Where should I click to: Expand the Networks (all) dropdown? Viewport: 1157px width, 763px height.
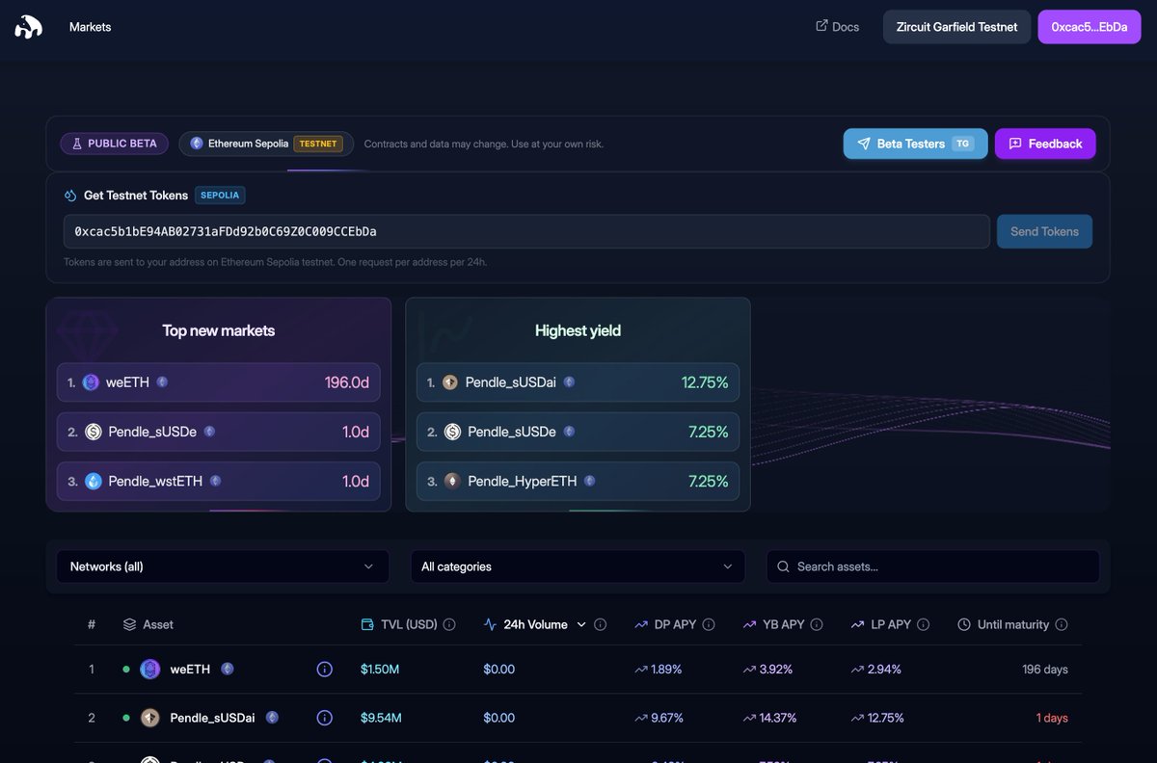point(223,566)
